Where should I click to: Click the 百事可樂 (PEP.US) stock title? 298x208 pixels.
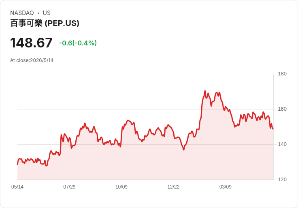point(45,23)
